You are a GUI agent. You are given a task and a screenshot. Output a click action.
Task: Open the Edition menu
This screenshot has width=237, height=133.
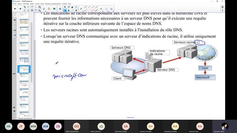[x=20, y=4]
